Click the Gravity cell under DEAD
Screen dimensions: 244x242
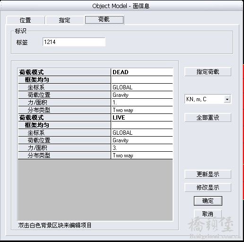pos(142,95)
